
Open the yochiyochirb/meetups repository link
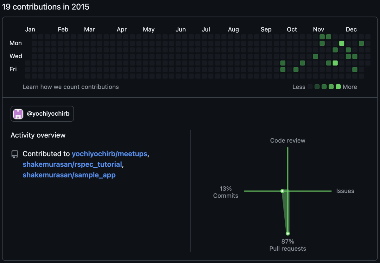pos(110,154)
